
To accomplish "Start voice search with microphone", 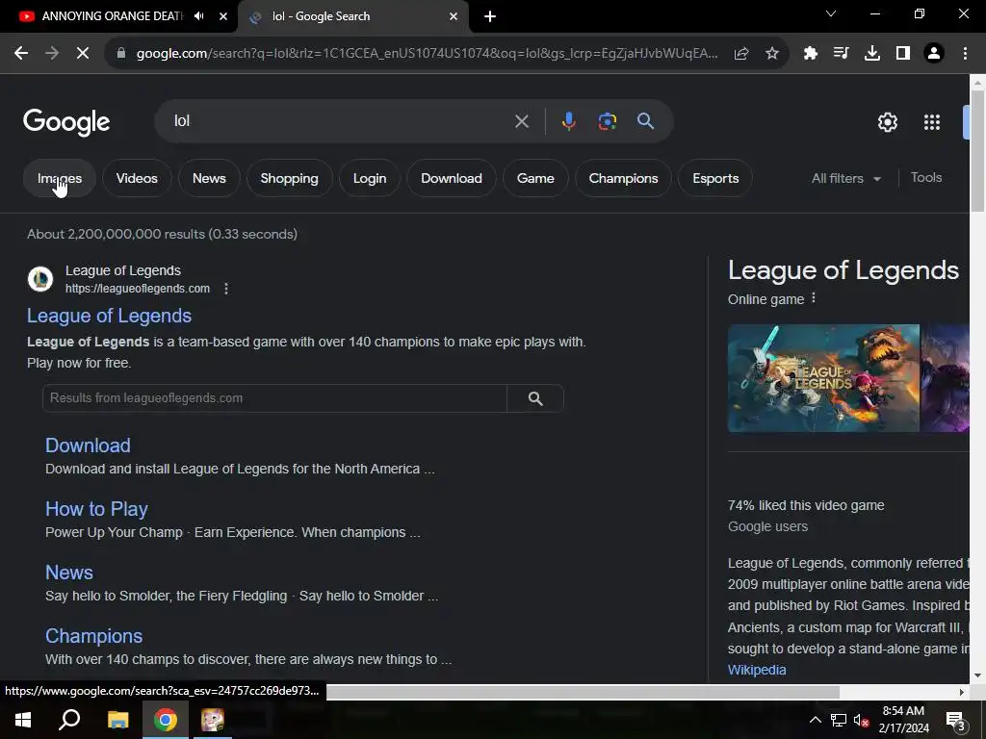I will coord(568,121).
